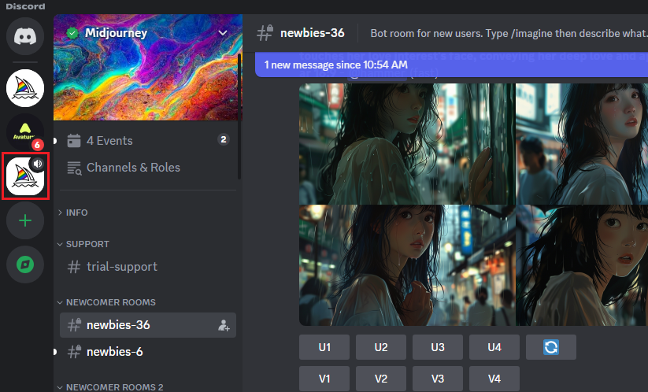Screen dimensions: 648x392
Task: Click the V3 variation button
Action: click(438, 379)
